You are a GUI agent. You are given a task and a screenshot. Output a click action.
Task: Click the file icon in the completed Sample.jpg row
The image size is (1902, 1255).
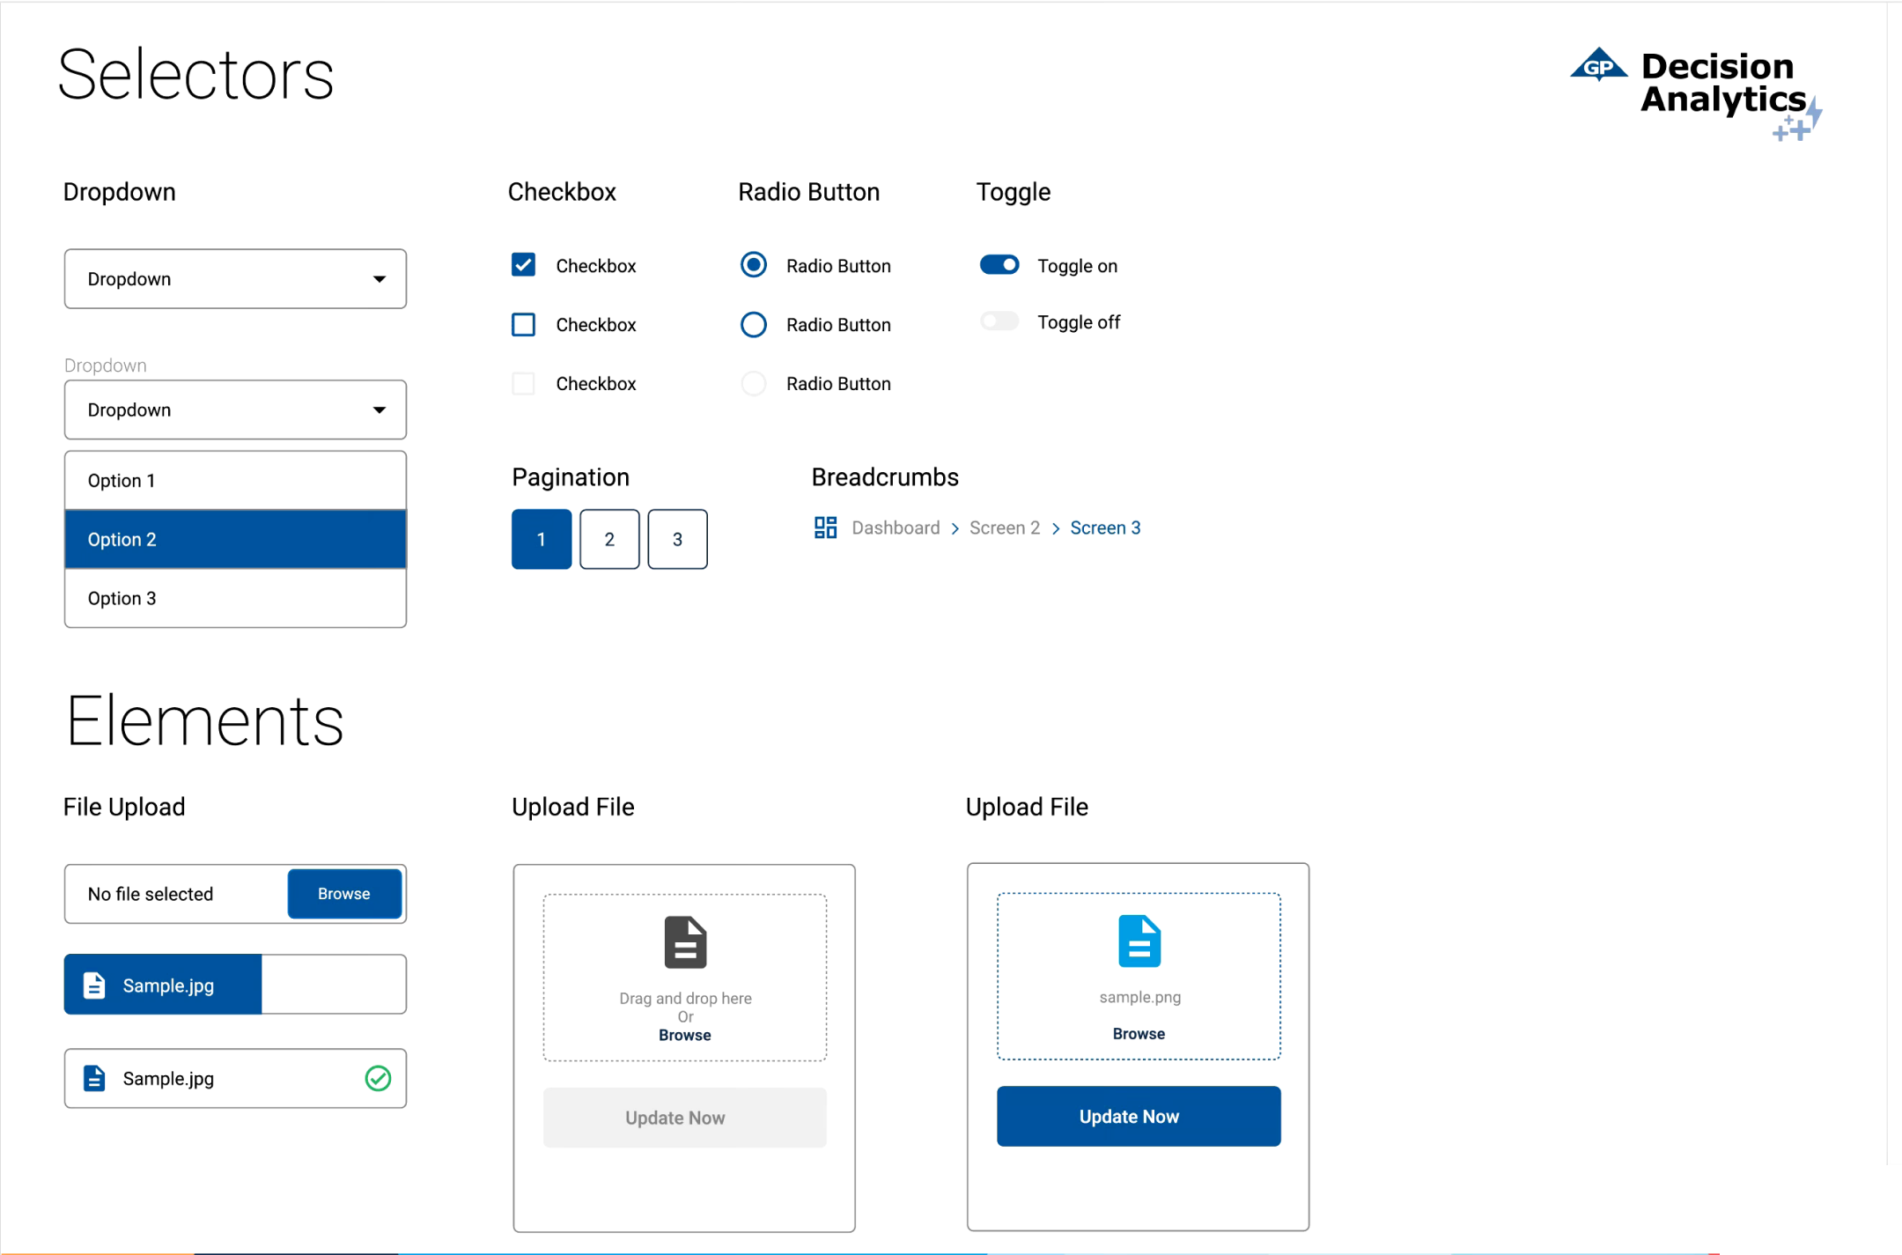click(94, 1078)
